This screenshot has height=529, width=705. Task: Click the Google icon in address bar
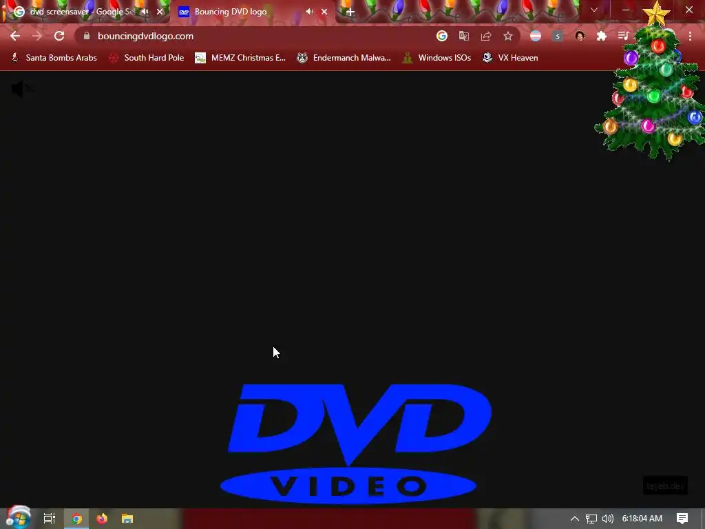click(x=442, y=36)
